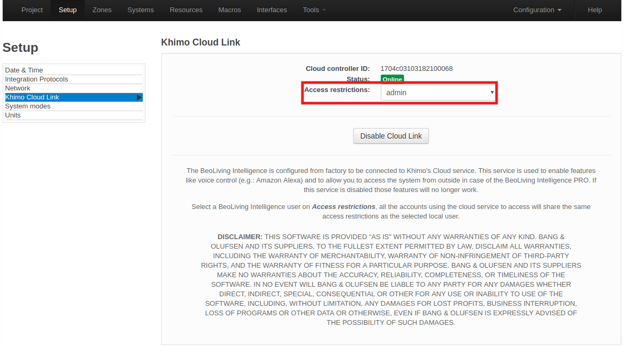Select Khimo Cloud Link sidebar entry
This screenshot has width=624, height=346.
coord(74,97)
